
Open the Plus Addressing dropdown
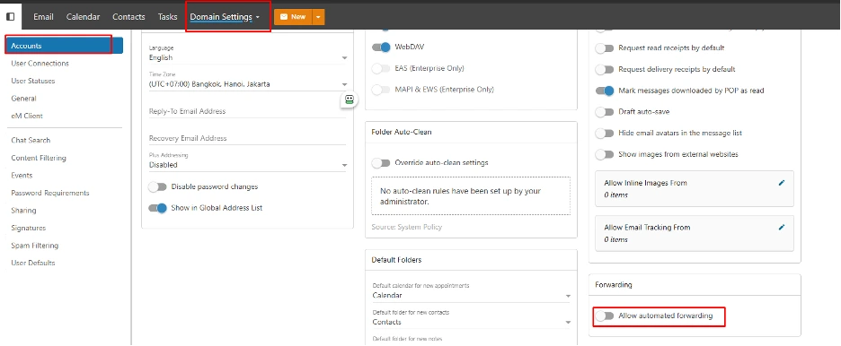248,165
